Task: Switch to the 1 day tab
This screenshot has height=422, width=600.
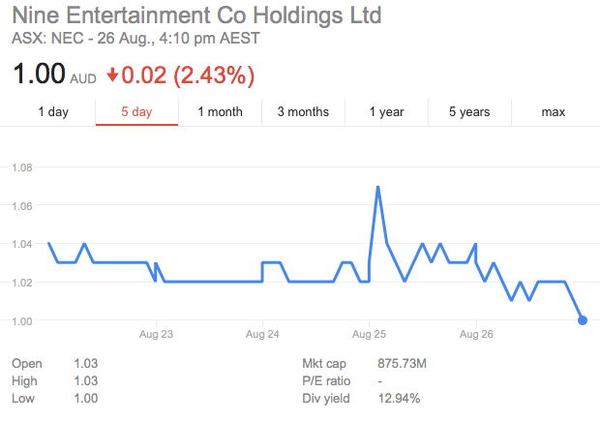Action: pyautogui.click(x=53, y=111)
